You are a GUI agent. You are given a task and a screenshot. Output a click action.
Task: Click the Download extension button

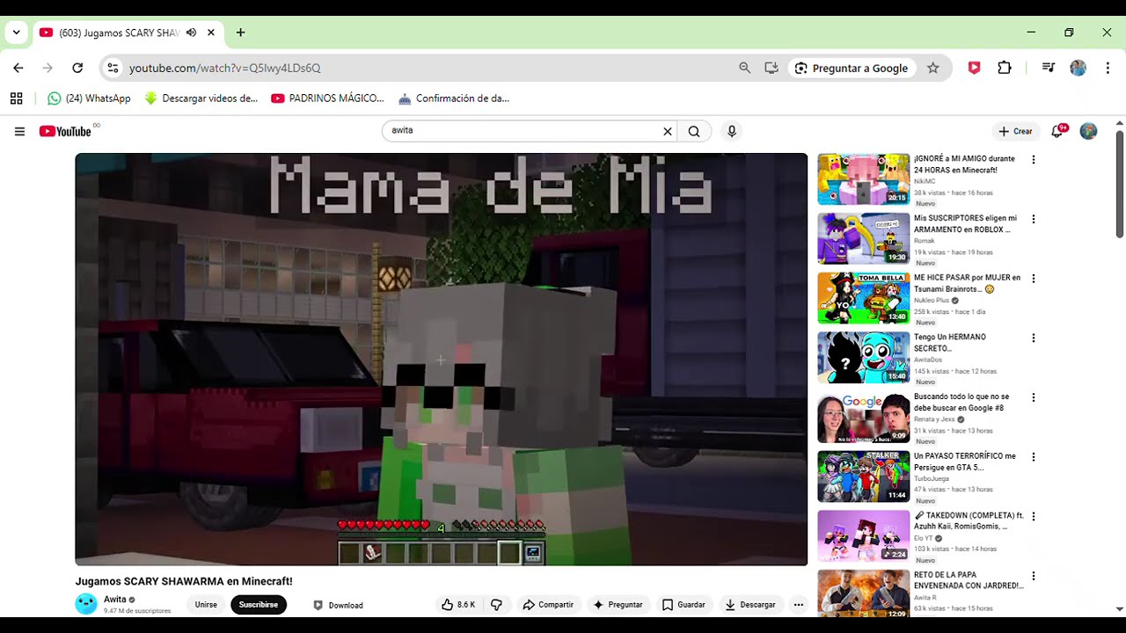pyautogui.click(x=338, y=605)
